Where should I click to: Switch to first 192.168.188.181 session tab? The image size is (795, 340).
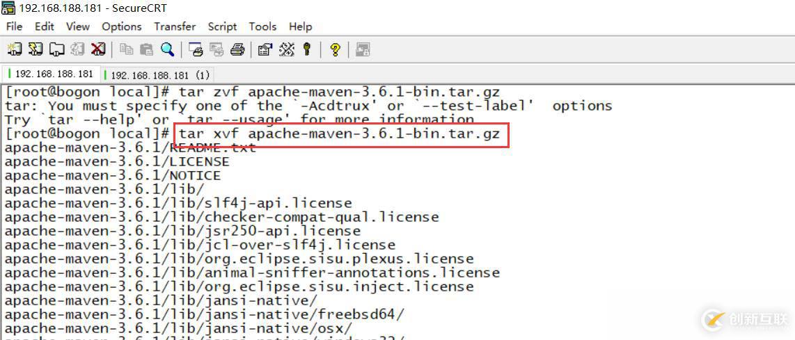pos(52,74)
